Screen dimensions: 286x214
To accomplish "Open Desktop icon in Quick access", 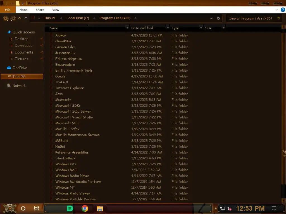I will click(11, 39).
